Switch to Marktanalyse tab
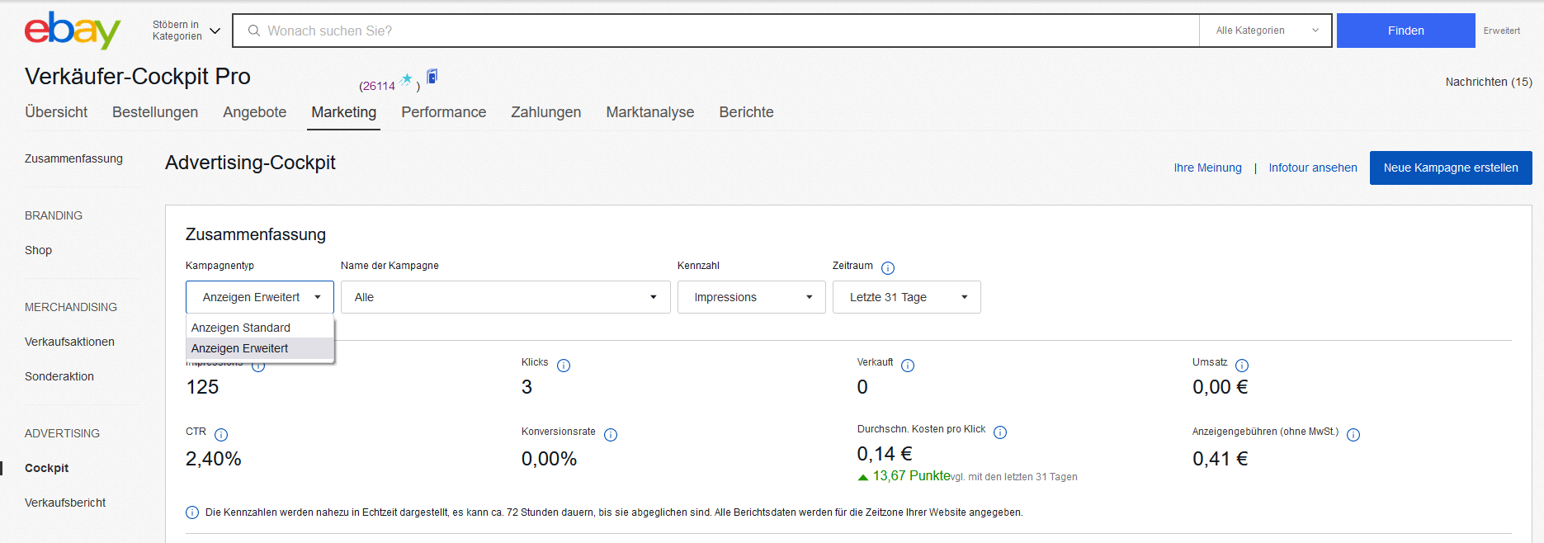The height and width of the screenshot is (543, 1544). point(650,112)
